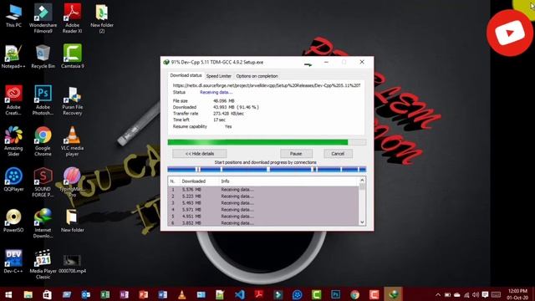Viewport: 535px width, 301px height.
Task: Select the active IDM taskbar icon
Action: click(x=394, y=294)
